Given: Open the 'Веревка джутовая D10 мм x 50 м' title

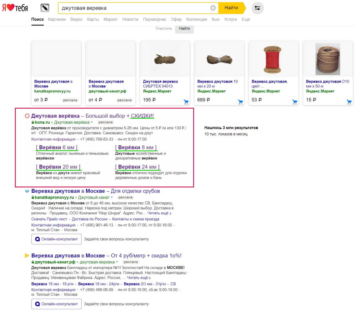Looking at the screenshot, I should click(x=328, y=84).
